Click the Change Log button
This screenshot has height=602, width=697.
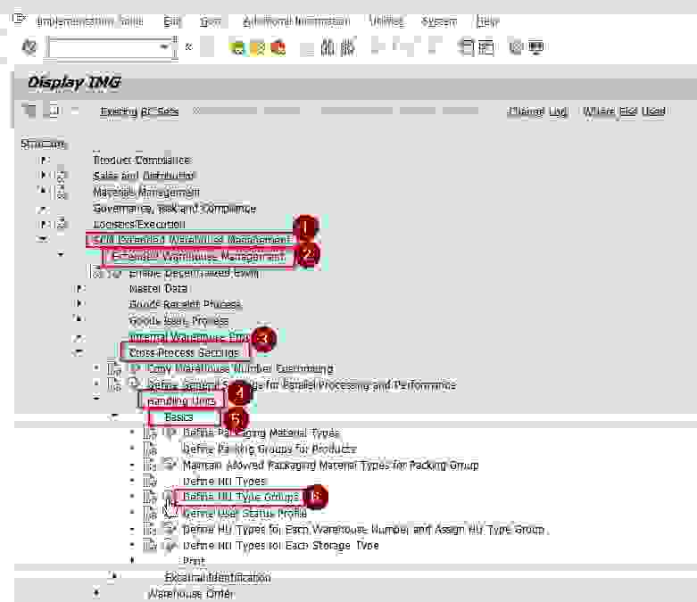pyautogui.click(x=537, y=111)
